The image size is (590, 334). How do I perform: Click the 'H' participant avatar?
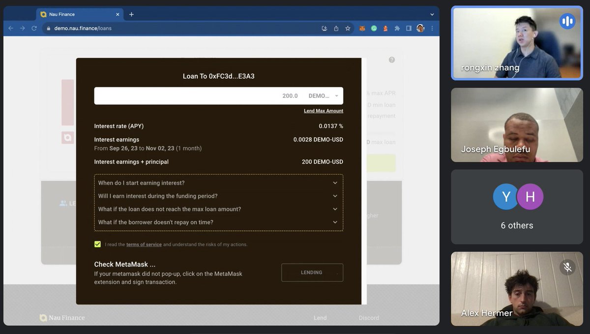pos(530,197)
